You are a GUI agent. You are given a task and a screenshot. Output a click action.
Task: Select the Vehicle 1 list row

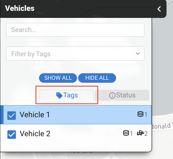tap(76, 115)
